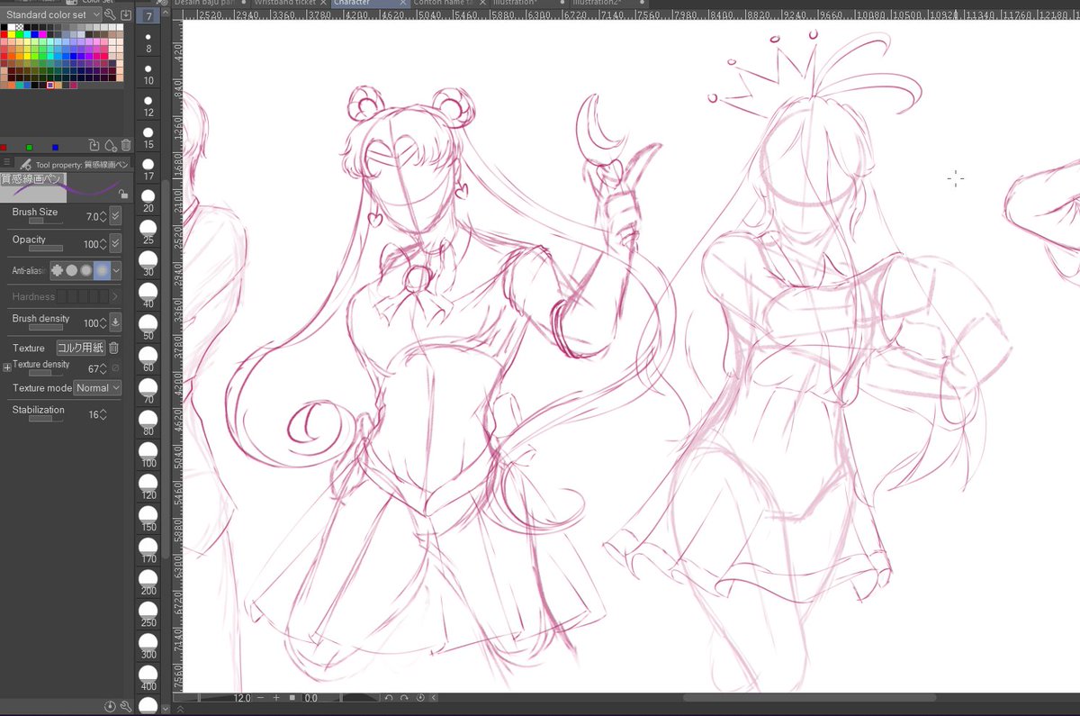Screen dimensions: 1080x716
Task: Select brush size preset 7
Action: click(x=148, y=16)
